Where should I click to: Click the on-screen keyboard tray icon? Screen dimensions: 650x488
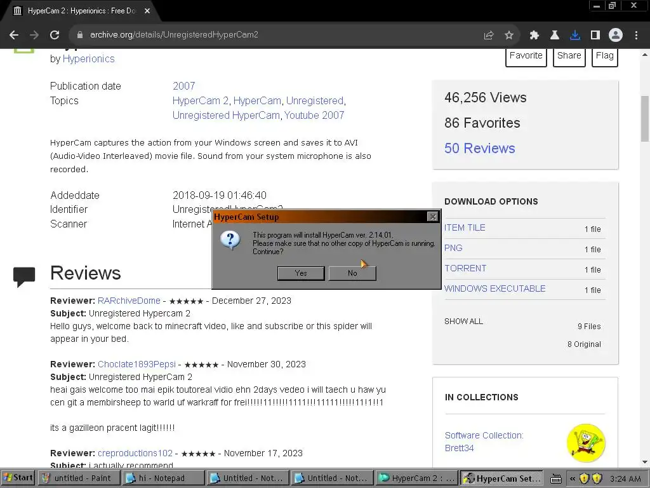(556, 479)
